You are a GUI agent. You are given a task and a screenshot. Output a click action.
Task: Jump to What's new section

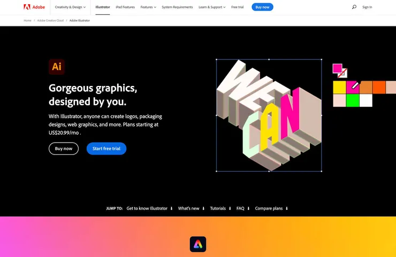(189, 208)
